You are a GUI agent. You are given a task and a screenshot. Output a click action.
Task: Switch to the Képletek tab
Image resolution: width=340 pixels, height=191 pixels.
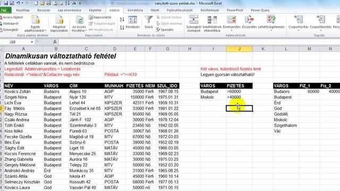95,10
